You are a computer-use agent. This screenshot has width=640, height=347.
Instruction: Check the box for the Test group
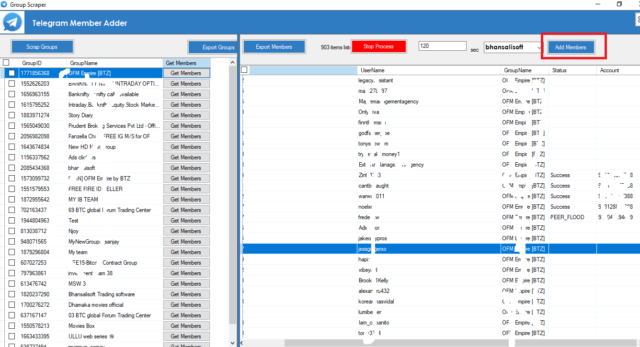tap(11, 221)
